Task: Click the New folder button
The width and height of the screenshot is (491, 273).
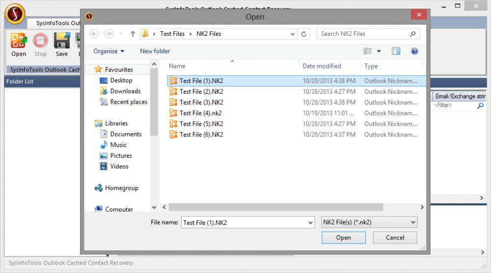Action: [x=155, y=51]
